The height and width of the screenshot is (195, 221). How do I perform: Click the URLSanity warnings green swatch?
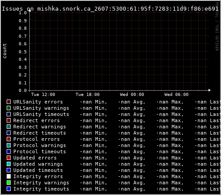pos(8,108)
